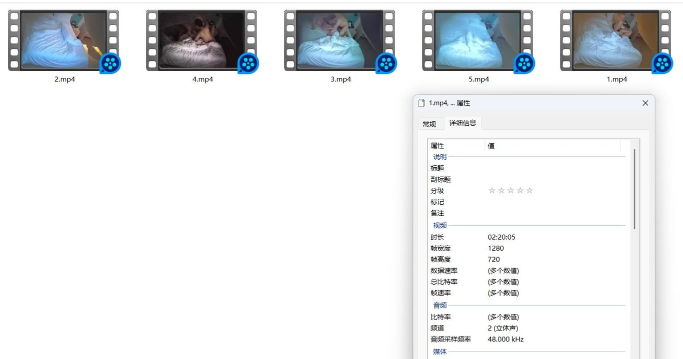
Task: Select the 1.mp4 video thumbnail
Action: (615, 40)
